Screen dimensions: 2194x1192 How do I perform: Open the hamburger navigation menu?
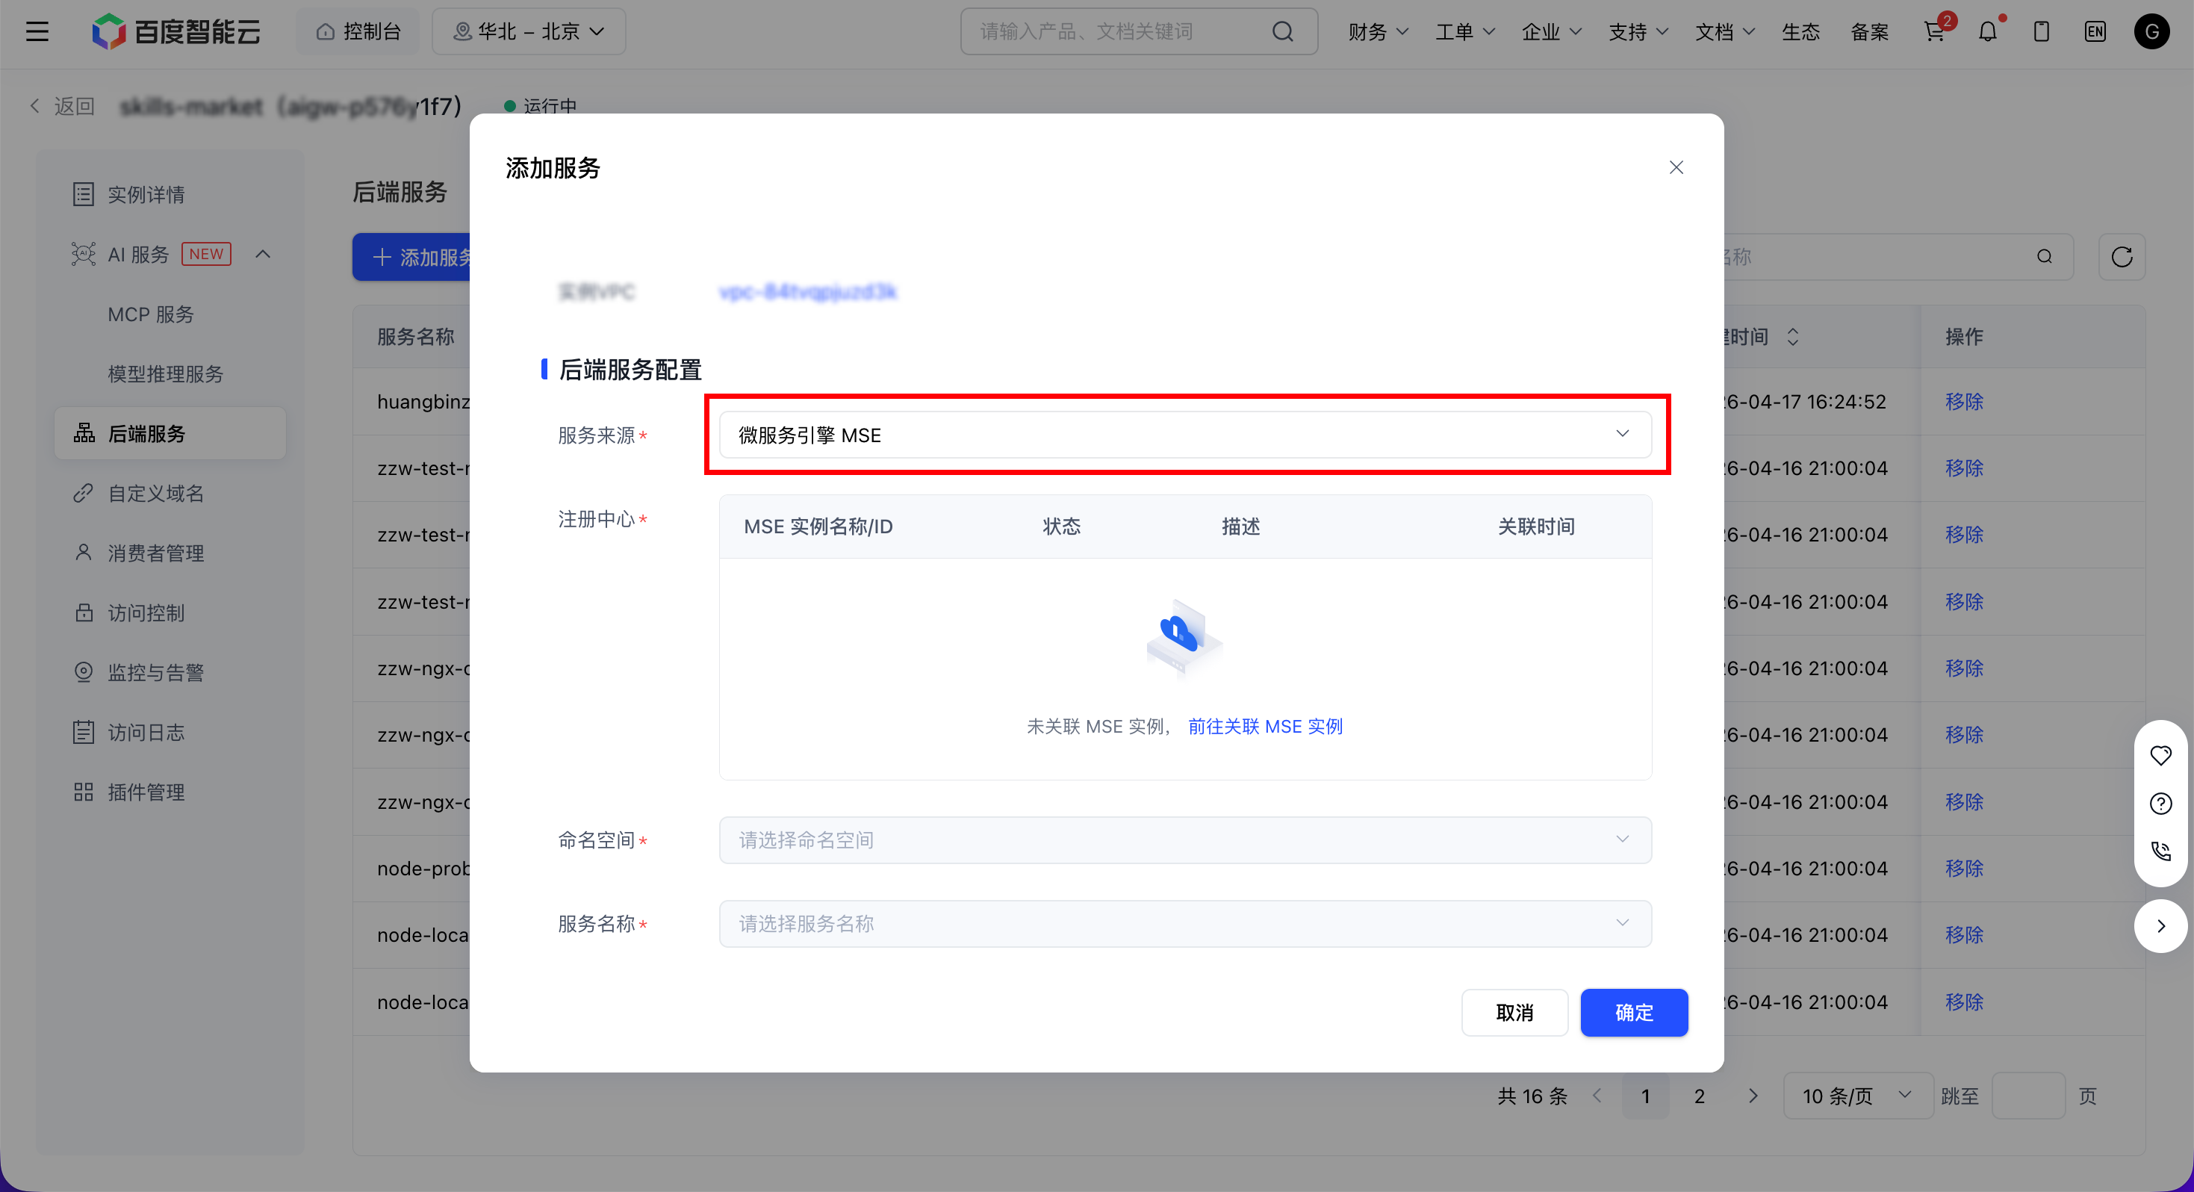point(37,31)
